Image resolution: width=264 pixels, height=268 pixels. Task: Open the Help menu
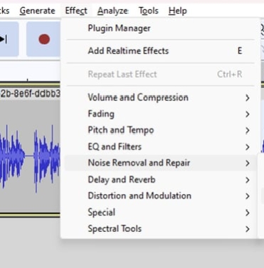pyautogui.click(x=178, y=11)
